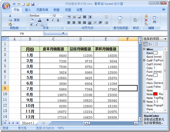The height and width of the screenshot is (132, 170).
Task: Toggle Italic formatting button
Action: pyautogui.click(x=53, y=20)
